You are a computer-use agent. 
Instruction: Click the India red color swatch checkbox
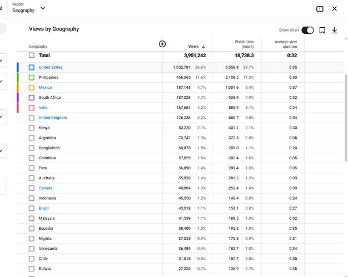point(32,108)
